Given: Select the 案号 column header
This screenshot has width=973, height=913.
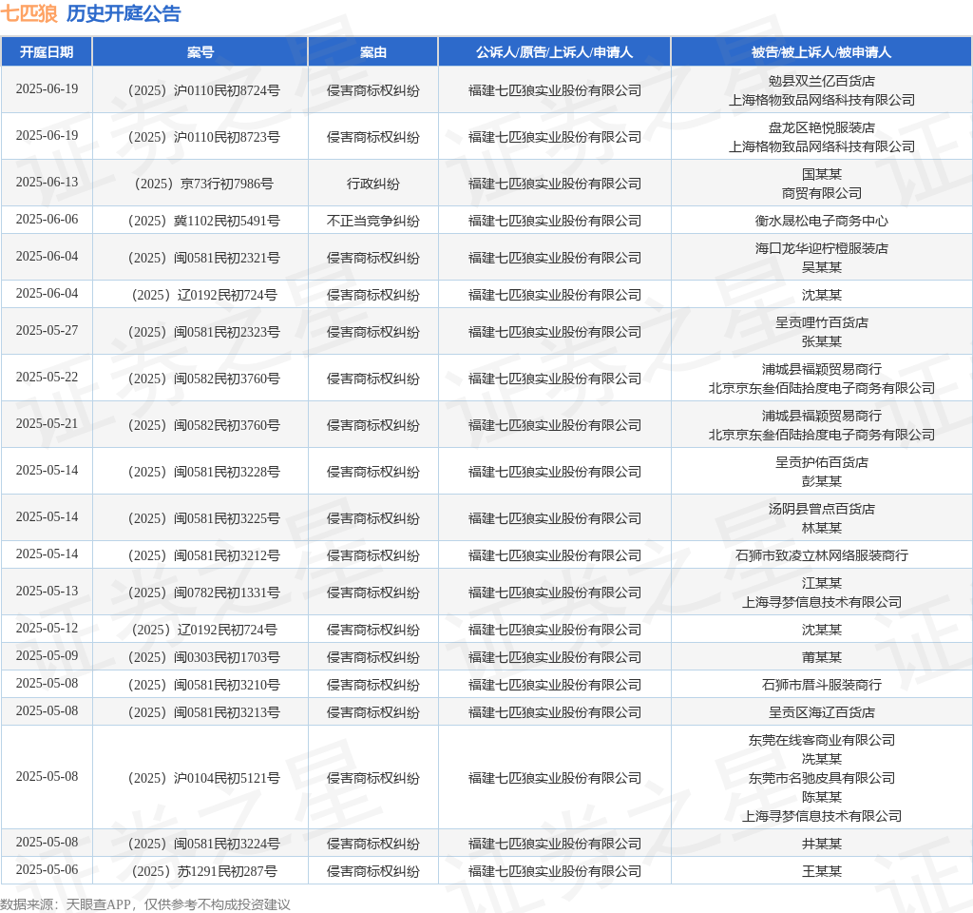Looking at the screenshot, I should (200, 52).
